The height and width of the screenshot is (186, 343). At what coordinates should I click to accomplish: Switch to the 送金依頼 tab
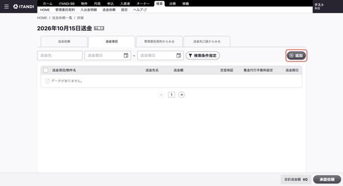pyautogui.click(x=64, y=42)
